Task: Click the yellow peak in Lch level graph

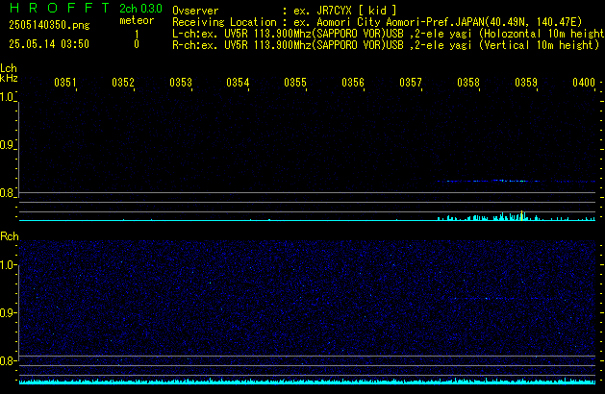Action: click(x=521, y=215)
